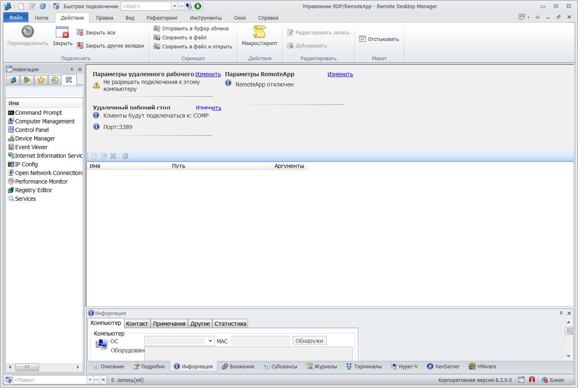The height and width of the screenshot is (388, 578).
Task: Click the new item icon above the RemoteApp list
Action: coord(94,156)
